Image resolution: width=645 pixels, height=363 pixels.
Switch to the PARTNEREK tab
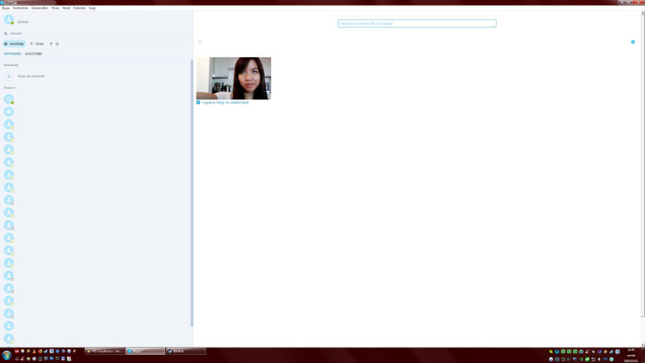tap(12, 54)
